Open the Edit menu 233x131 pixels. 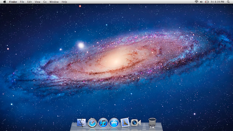(29, 2)
